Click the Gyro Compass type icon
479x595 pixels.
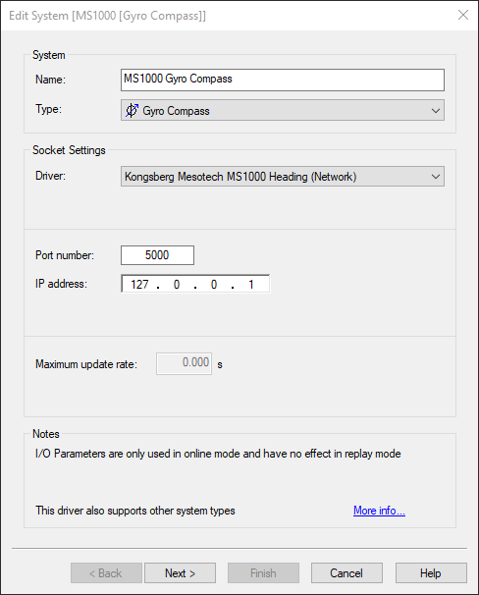click(132, 110)
